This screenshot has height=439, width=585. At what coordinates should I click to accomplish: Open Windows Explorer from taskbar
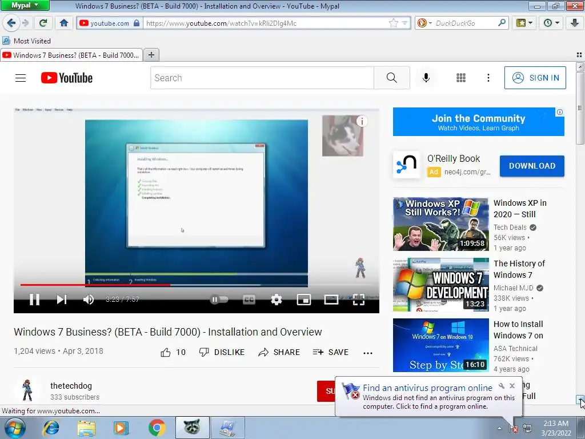click(x=86, y=428)
